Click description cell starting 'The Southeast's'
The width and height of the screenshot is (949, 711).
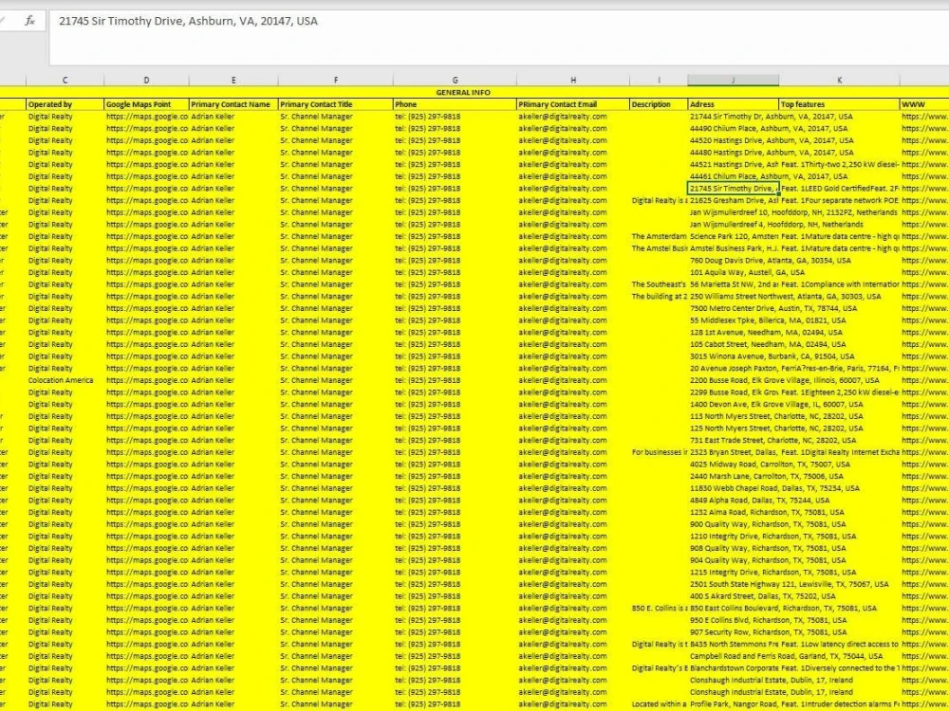(660, 284)
